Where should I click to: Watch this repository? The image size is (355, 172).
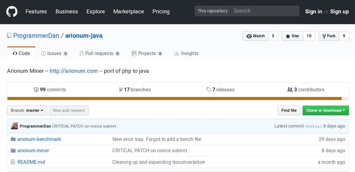click(255, 36)
